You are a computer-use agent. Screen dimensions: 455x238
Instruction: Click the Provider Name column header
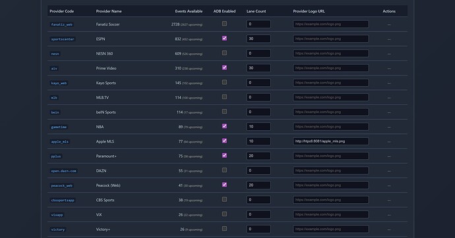coord(109,11)
